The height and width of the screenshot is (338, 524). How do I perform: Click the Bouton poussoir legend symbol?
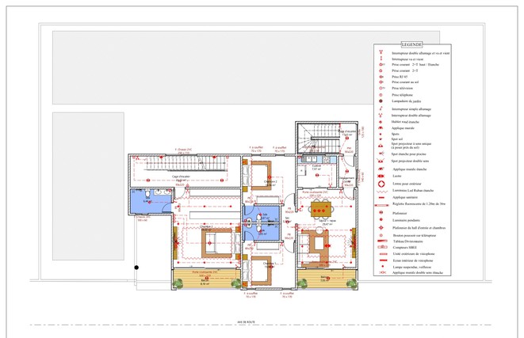click(x=381, y=235)
